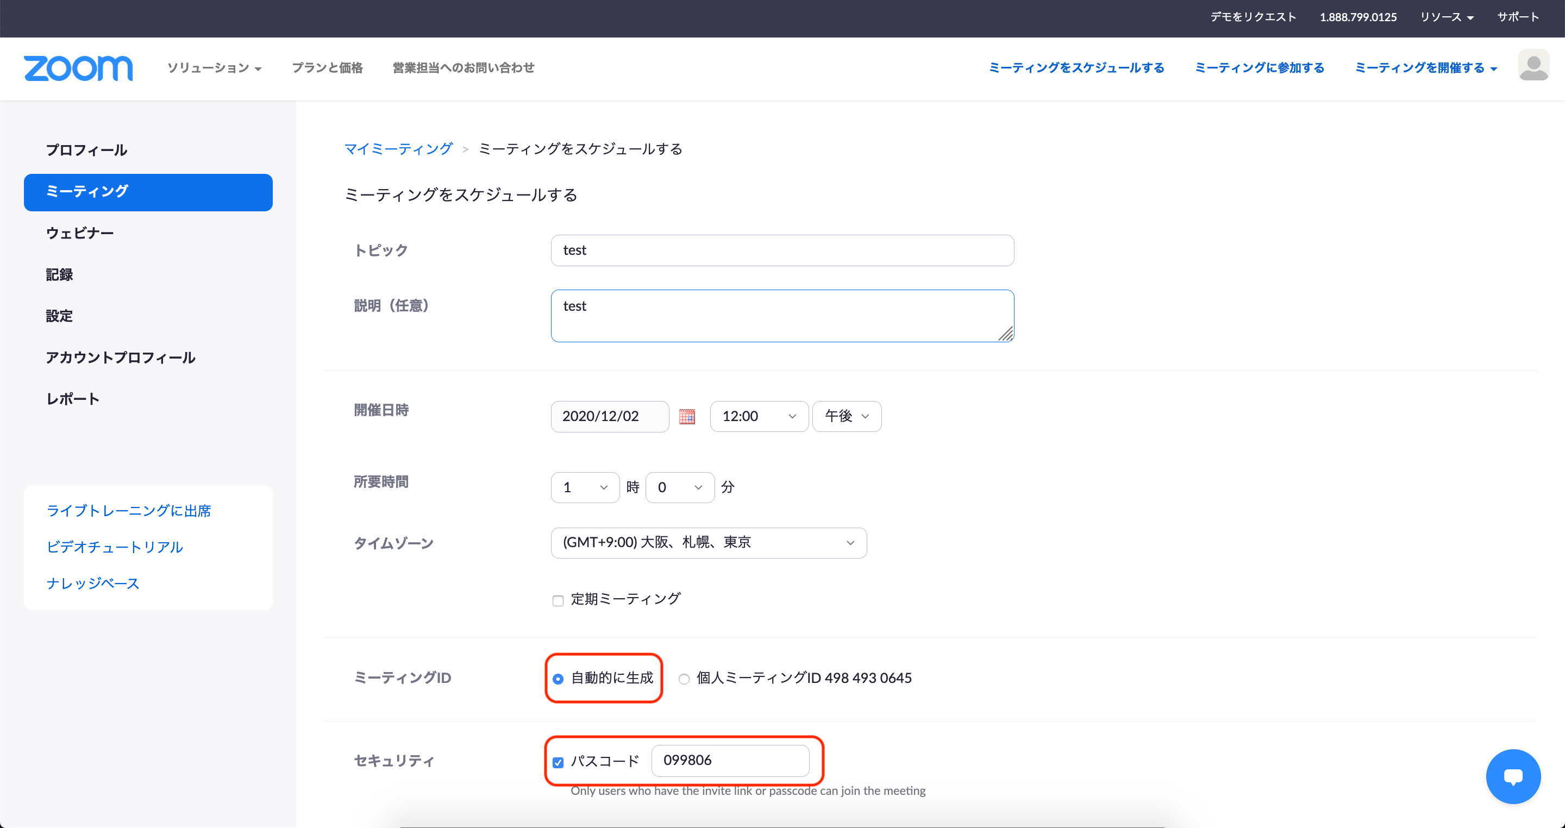This screenshot has width=1565, height=828.
Task: Select the ミーティング sidebar tab
Action: (x=148, y=192)
